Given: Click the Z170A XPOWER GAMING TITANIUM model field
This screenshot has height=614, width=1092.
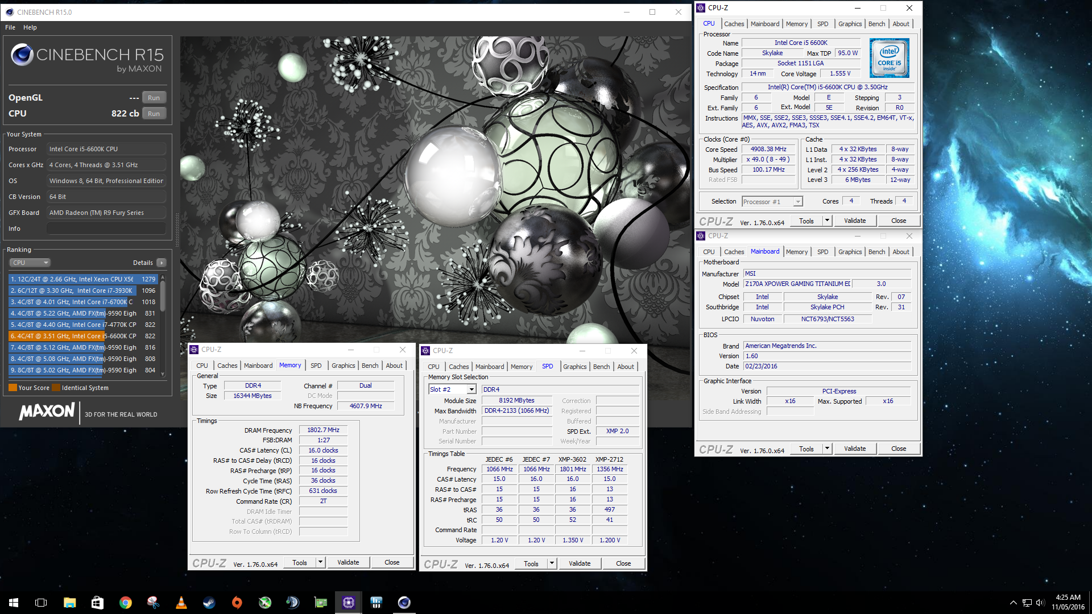Looking at the screenshot, I should click(797, 284).
